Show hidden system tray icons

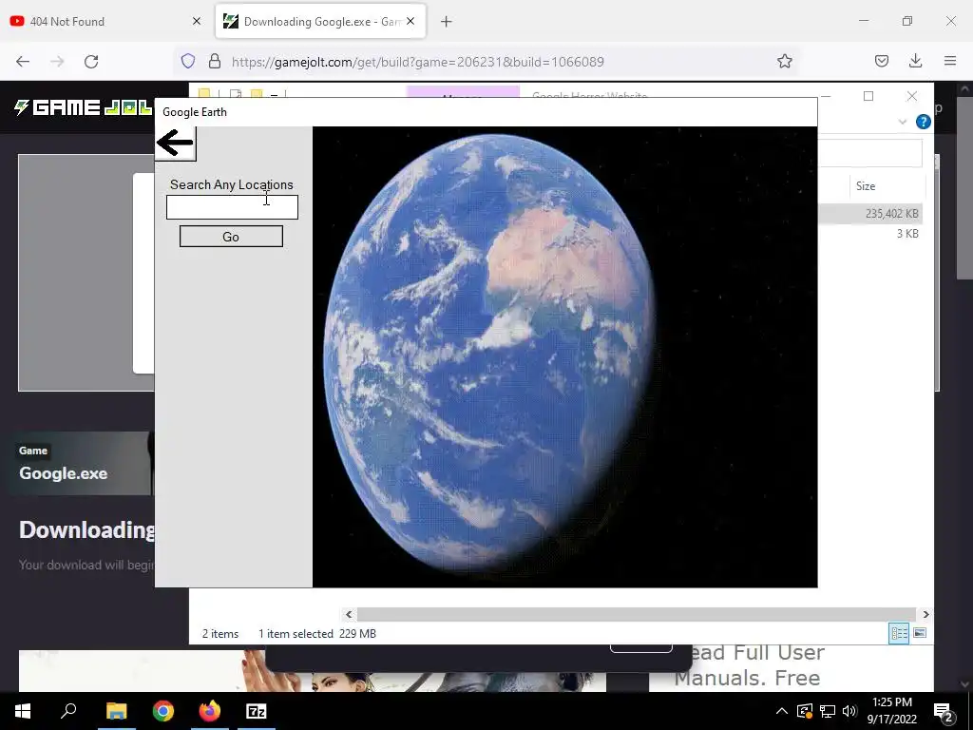point(782,711)
